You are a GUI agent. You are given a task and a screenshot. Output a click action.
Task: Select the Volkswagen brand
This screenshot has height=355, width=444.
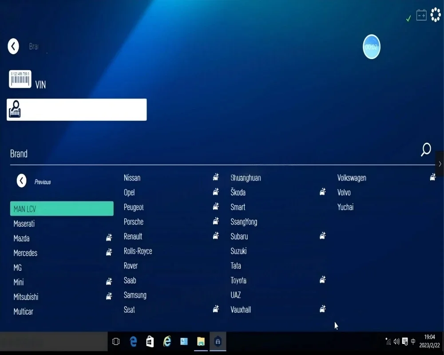[x=352, y=178]
